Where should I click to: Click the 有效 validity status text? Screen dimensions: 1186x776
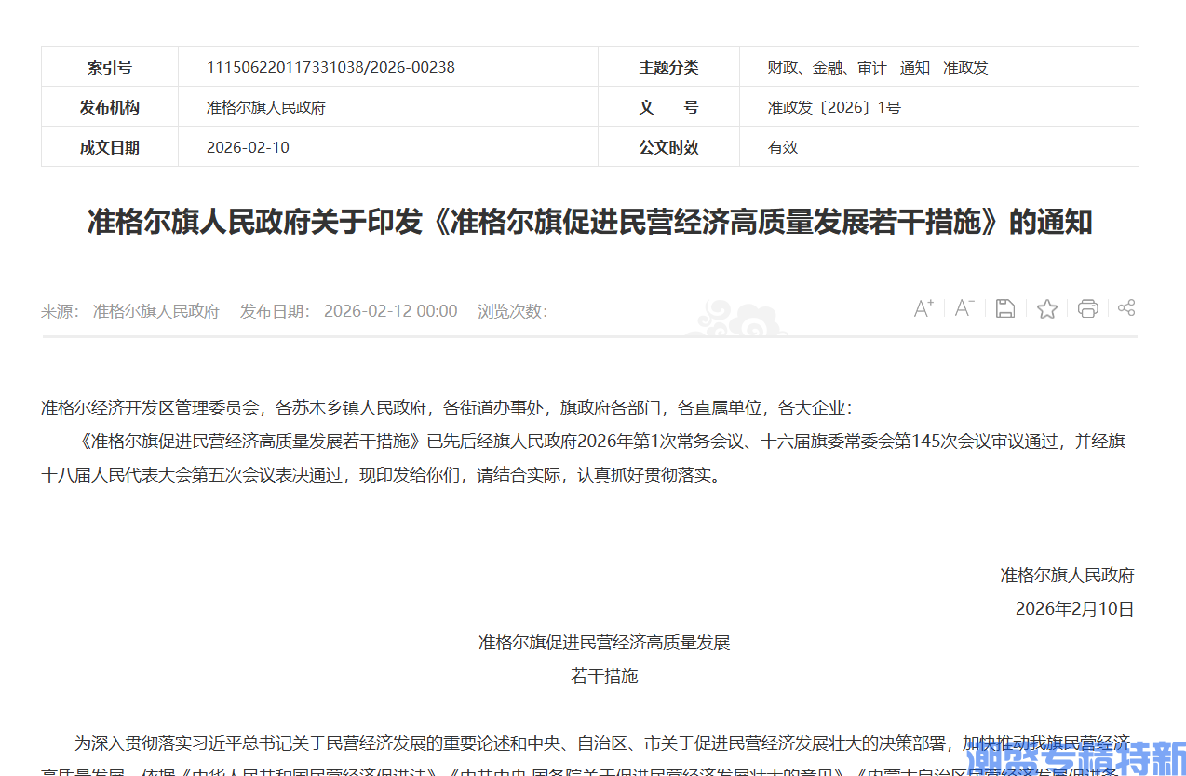(782, 146)
